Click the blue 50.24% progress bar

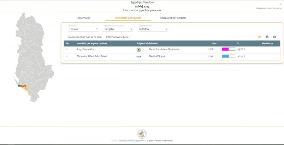coord(228,56)
